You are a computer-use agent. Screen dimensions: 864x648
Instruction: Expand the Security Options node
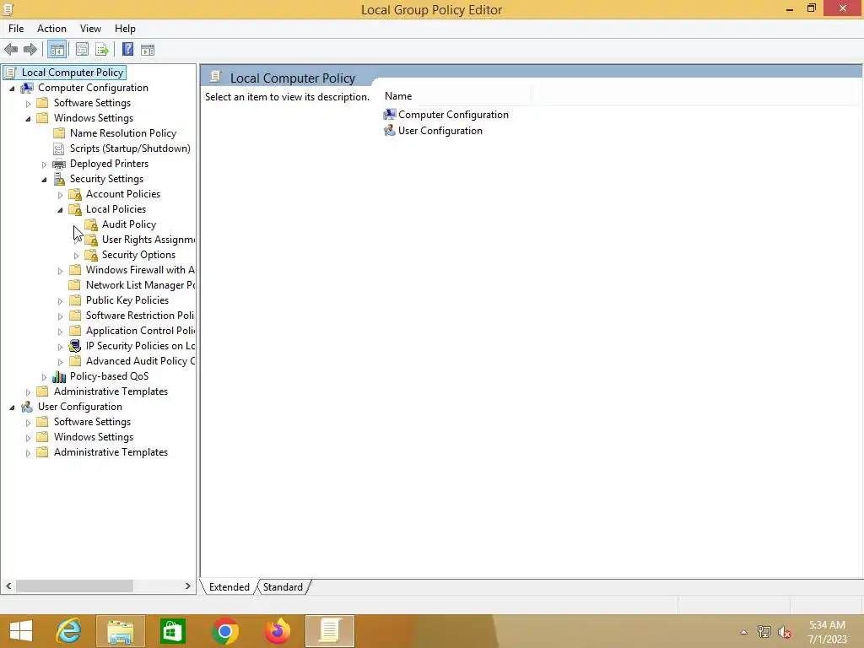[76, 256]
